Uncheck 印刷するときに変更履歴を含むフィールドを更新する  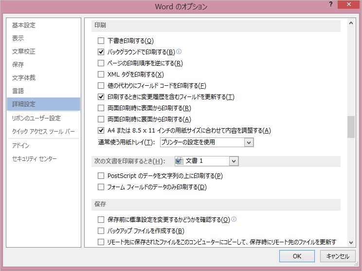pyautogui.click(x=101, y=97)
